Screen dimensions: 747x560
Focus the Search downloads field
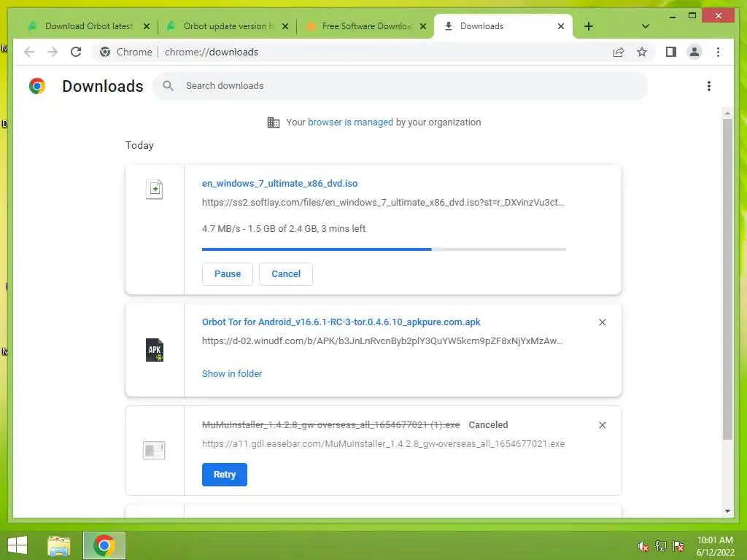point(400,86)
